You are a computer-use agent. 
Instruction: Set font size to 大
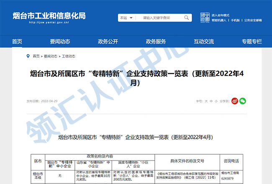(x=206, y=101)
